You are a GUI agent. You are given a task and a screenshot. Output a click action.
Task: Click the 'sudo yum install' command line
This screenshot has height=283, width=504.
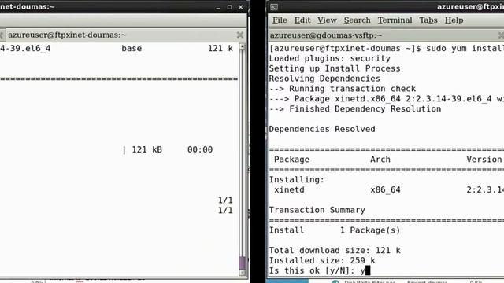387,49
